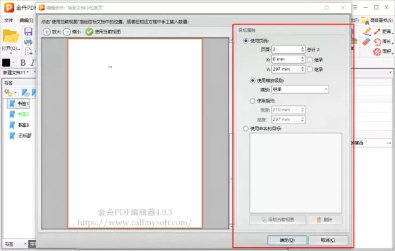Select the 使用页码 radio button
Screen dimensions: 395x251
(x=246, y=41)
